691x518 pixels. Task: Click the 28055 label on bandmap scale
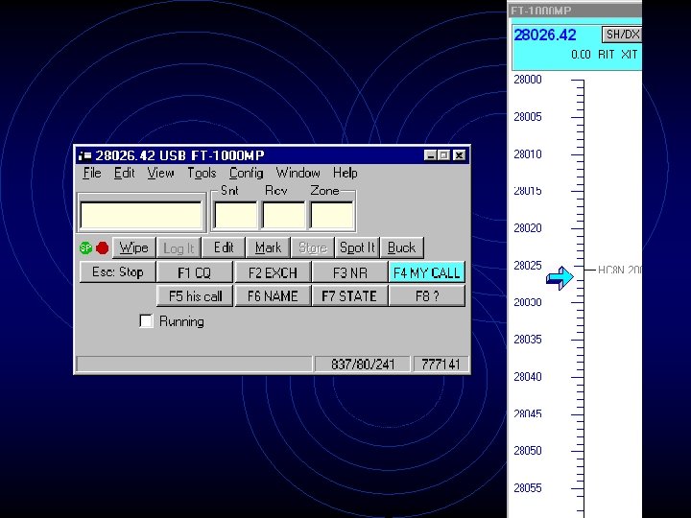[528, 487]
